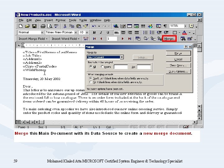
Task: Choose Don't print blank lines option
Action: pos(91,78)
